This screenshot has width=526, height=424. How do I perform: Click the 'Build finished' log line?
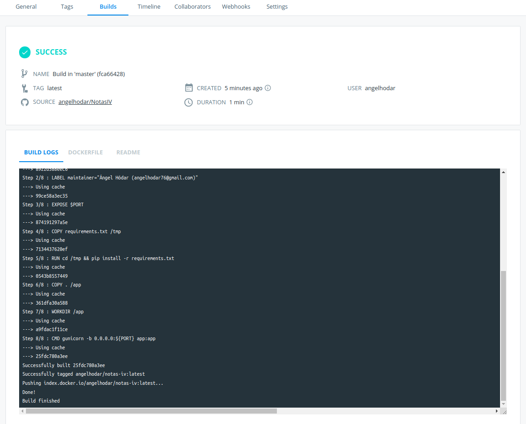41,401
